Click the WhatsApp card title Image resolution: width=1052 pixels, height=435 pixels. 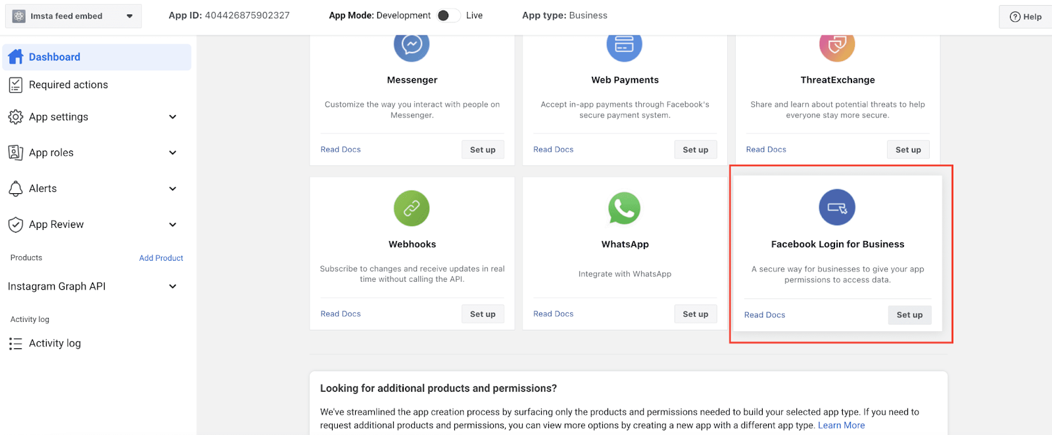(x=625, y=244)
